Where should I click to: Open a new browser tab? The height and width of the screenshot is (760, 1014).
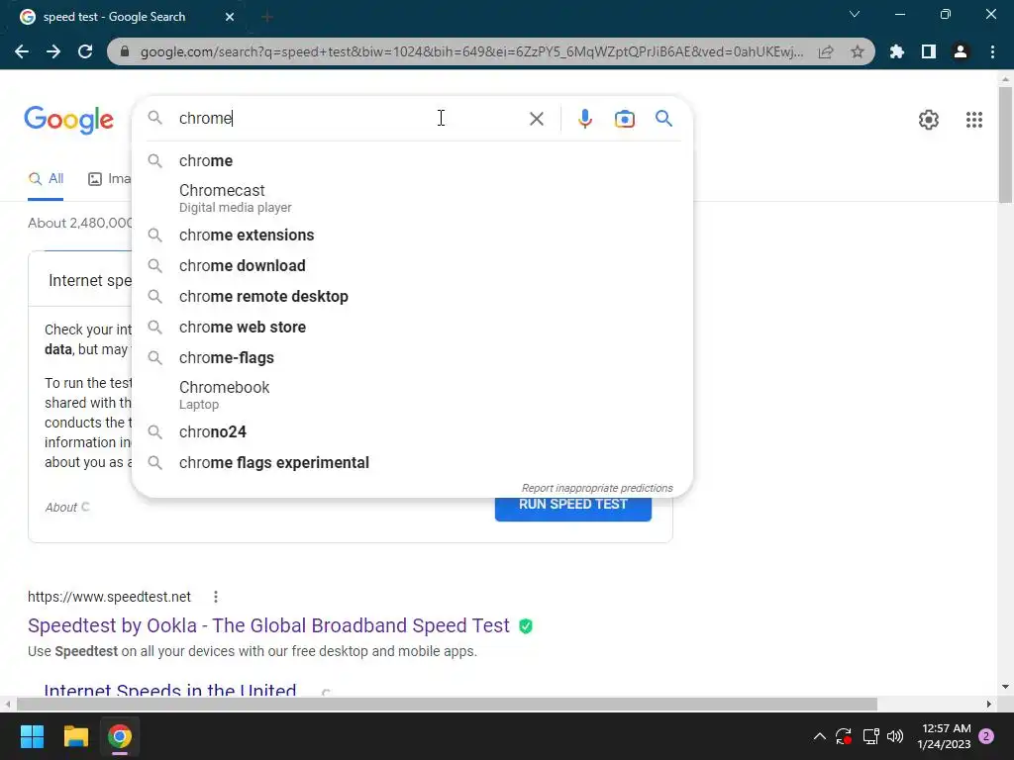click(267, 17)
